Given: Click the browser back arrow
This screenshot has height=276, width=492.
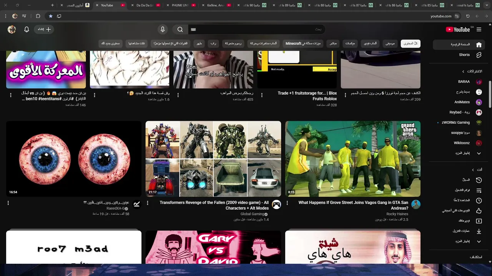Looking at the screenshot, I should [486, 16].
